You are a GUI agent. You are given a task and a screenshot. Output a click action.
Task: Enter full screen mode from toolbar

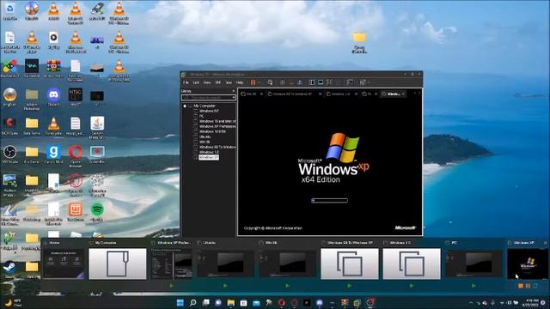pos(329,82)
